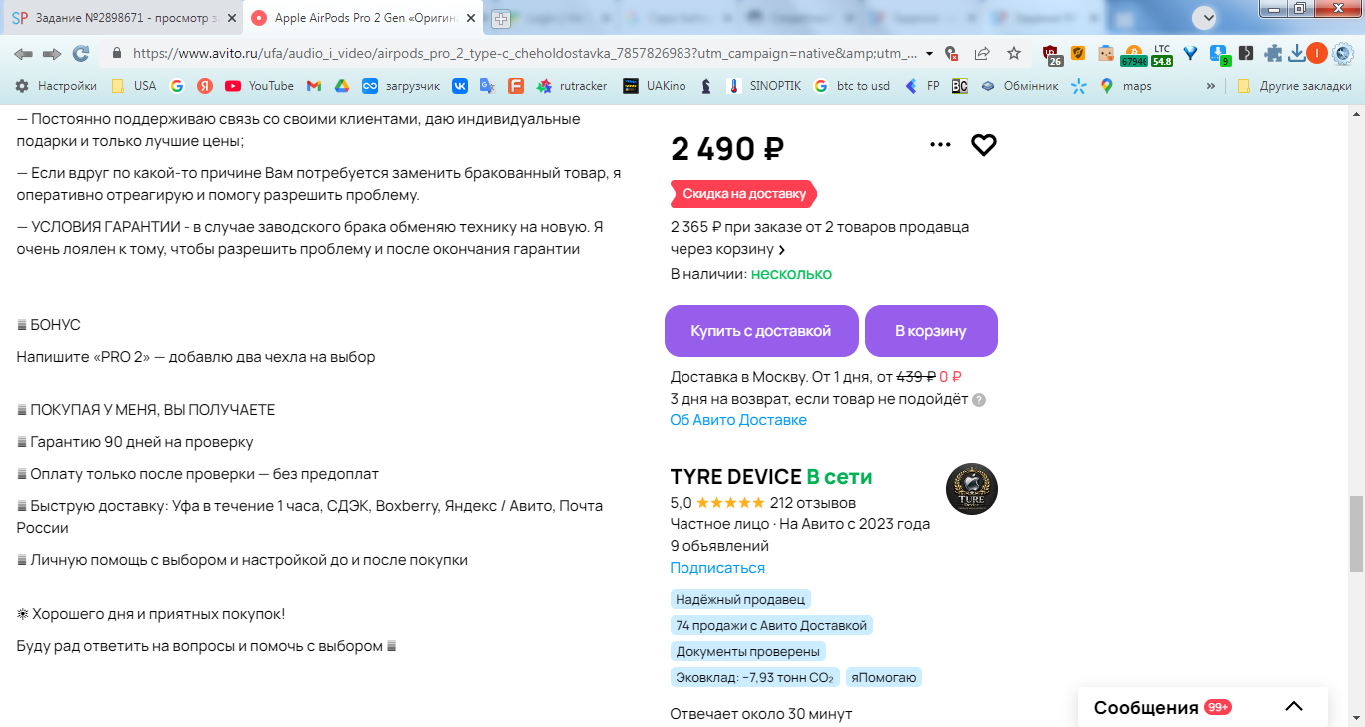The image size is (1365, 727).
Task: Open the Об Авито Доставке link
Action: tap(738, 420)
